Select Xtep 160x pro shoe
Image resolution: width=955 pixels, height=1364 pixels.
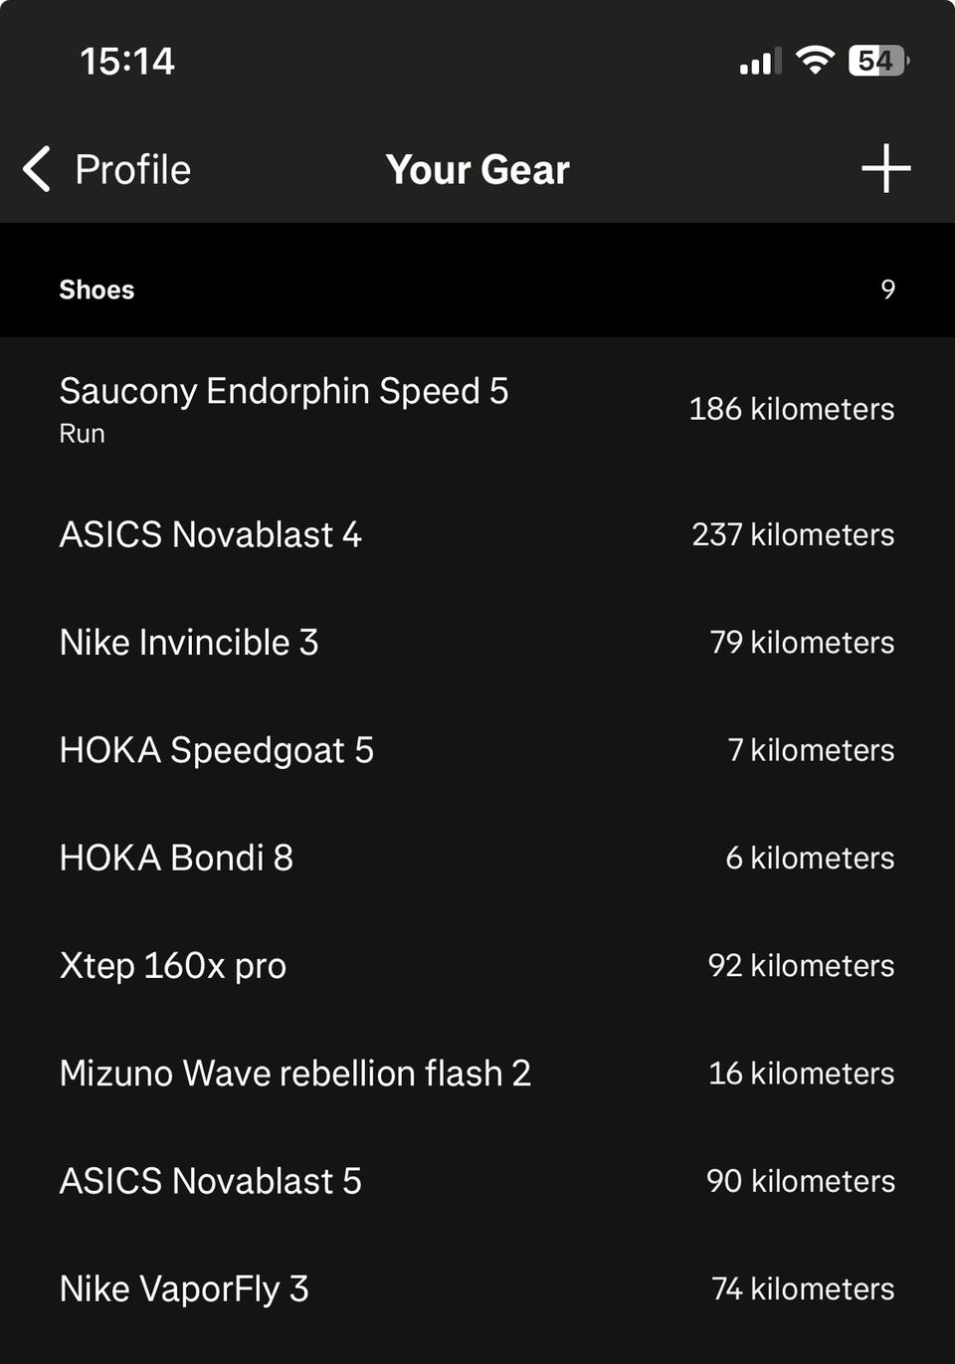[477, 965]
